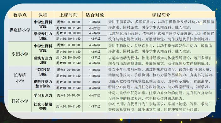Click the 祥符小学 teaching point cell
This screenshot has width=221, height=123.
[20, 101]
